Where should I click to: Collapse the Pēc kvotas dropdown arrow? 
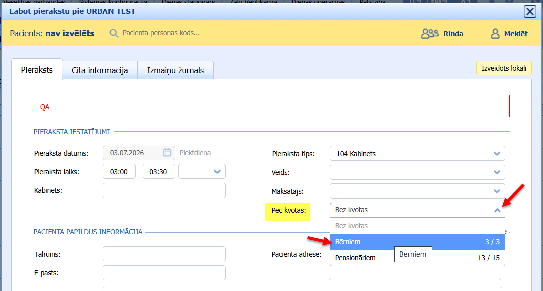[x=497, y=210]
